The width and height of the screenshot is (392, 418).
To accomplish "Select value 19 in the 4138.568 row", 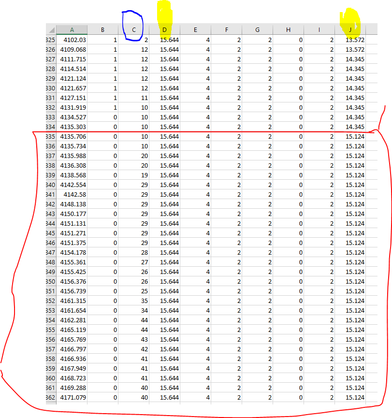I will point(133,175).
